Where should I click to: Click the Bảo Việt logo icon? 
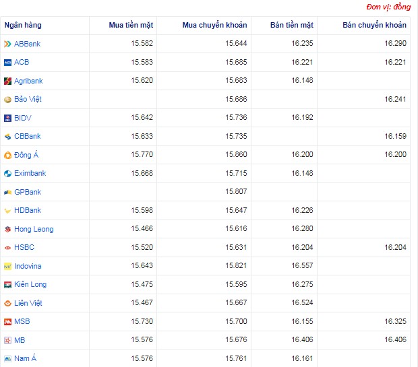(x=7, y=100)
